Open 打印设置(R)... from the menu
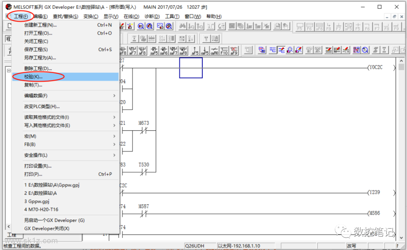 click(x=66, y=166)
